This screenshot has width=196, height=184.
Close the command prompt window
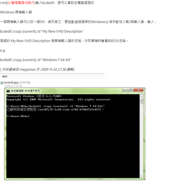(138, 90)
